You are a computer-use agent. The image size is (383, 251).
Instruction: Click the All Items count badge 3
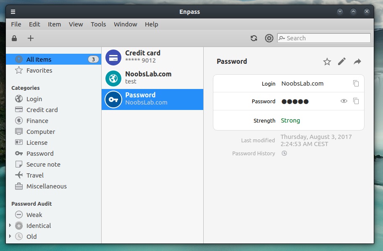[x=93, y=59]
